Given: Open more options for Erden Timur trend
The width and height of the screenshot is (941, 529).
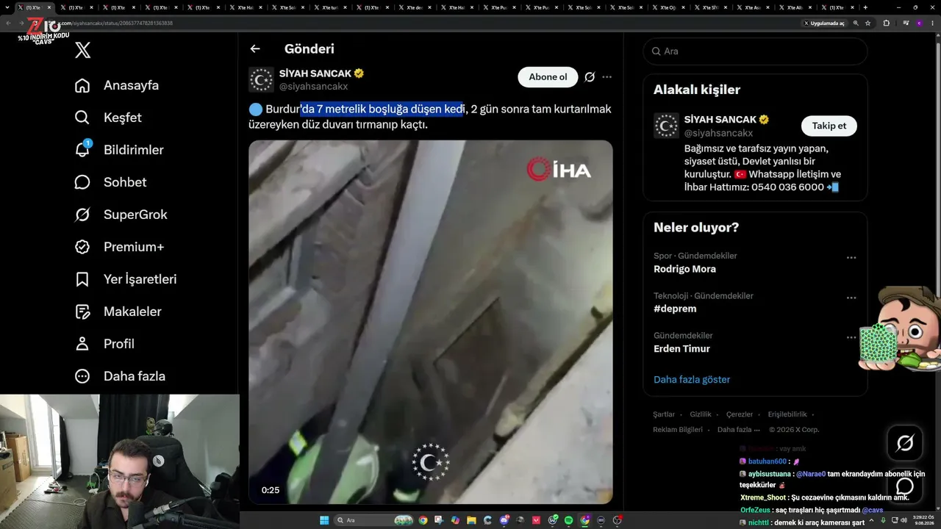Looking at the screenshot, I should tap(851, 337).
